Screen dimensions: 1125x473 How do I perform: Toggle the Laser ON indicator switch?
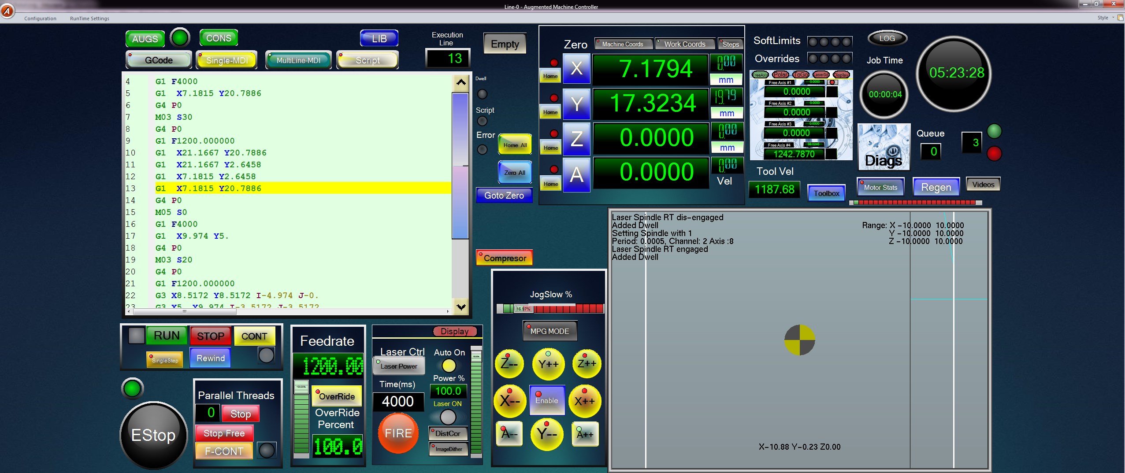(x=448, y=417)
